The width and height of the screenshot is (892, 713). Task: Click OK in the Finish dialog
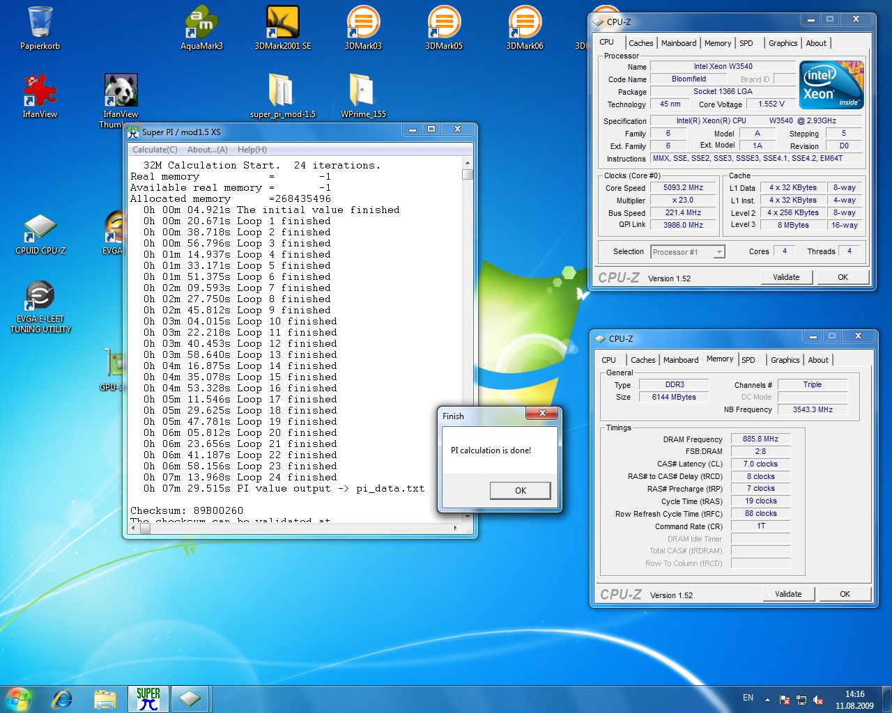520,490
